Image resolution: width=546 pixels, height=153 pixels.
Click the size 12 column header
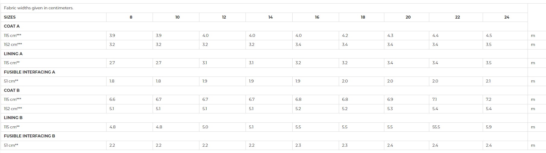point(224,17)
